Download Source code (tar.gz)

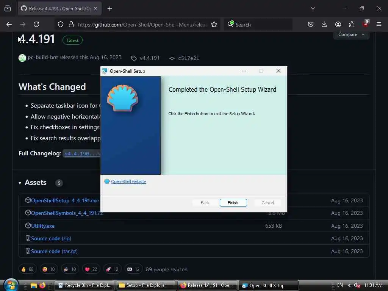tap(54, 252)
